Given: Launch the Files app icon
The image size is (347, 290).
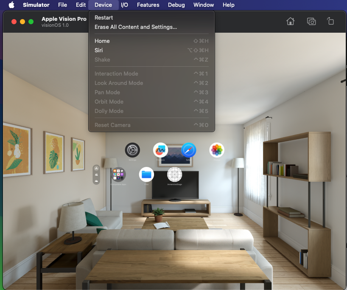Looking at the screenshot, I should 146,175.
